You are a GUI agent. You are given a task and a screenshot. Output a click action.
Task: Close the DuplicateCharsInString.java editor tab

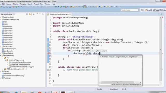(70, 14)
